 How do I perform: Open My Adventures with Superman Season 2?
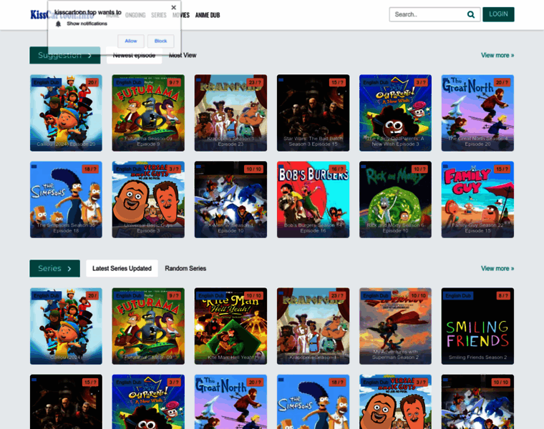[x=396, y=326]
